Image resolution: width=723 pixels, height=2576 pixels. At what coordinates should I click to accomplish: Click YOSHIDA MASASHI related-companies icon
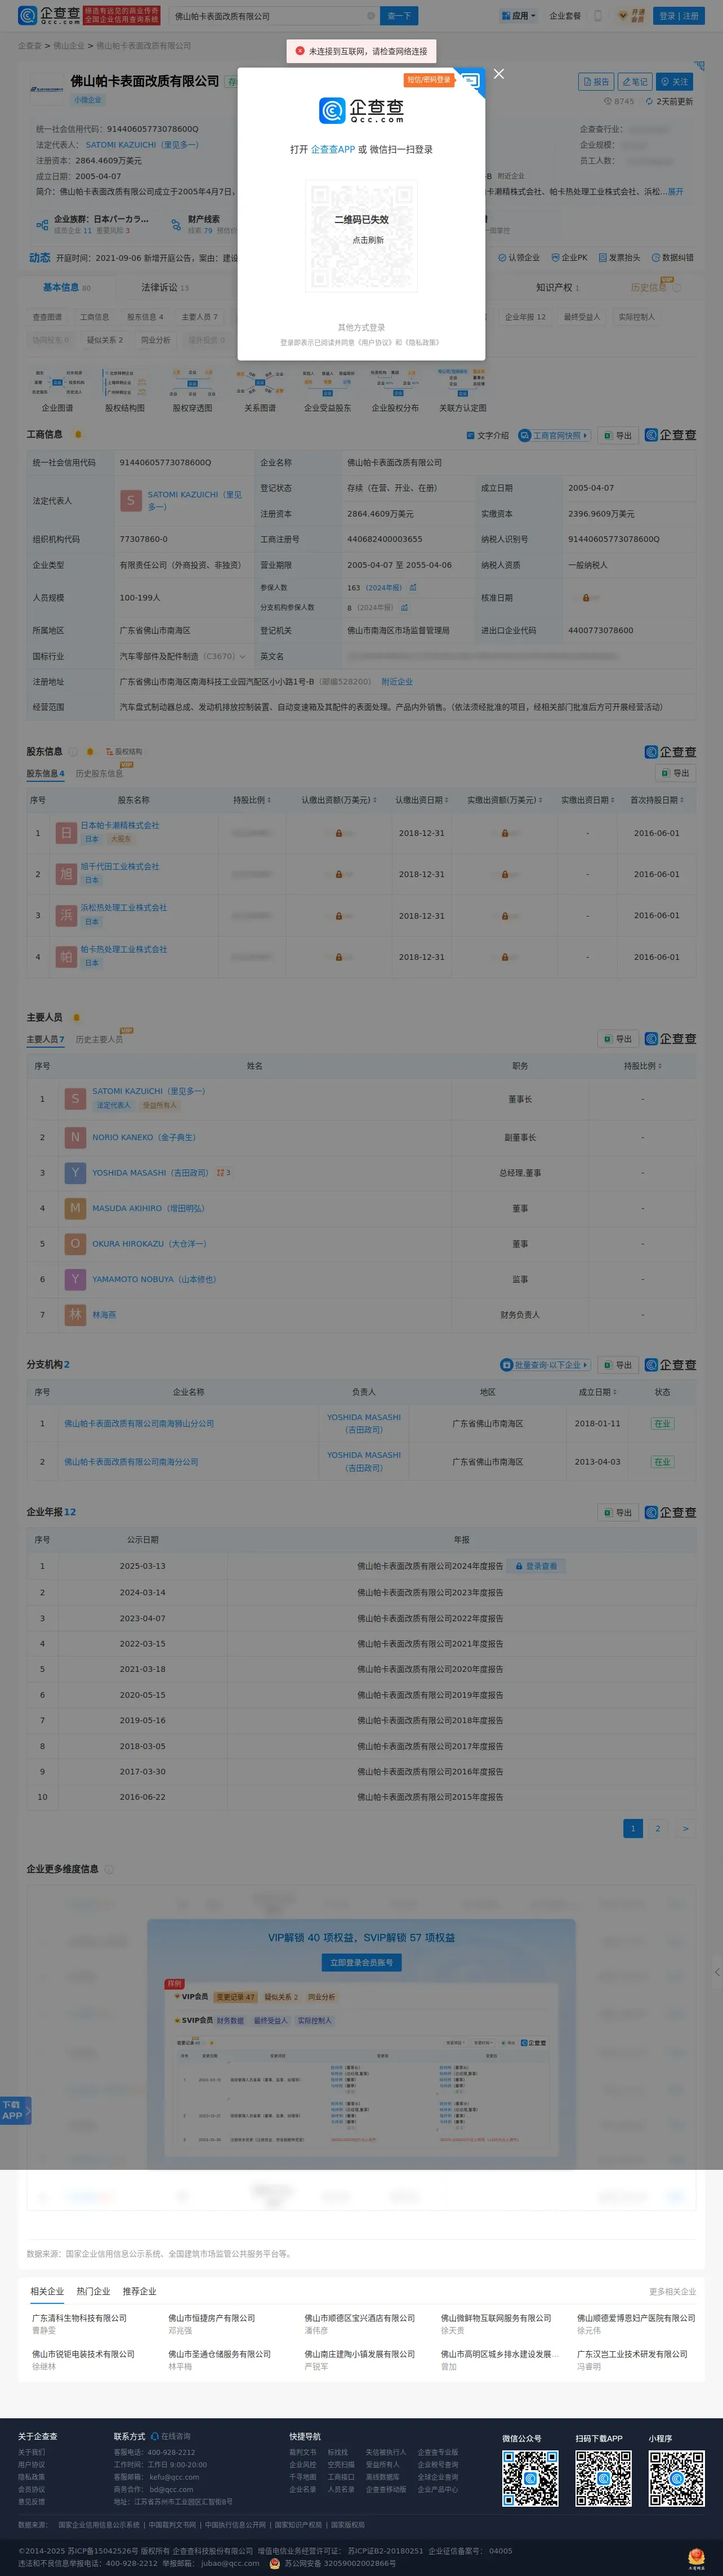[223, 1174]
